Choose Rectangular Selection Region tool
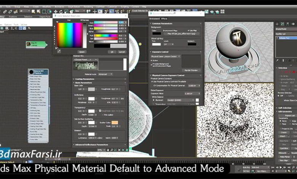Image resolution: width=297 pixels, height=179 pixels. [44, 11]
